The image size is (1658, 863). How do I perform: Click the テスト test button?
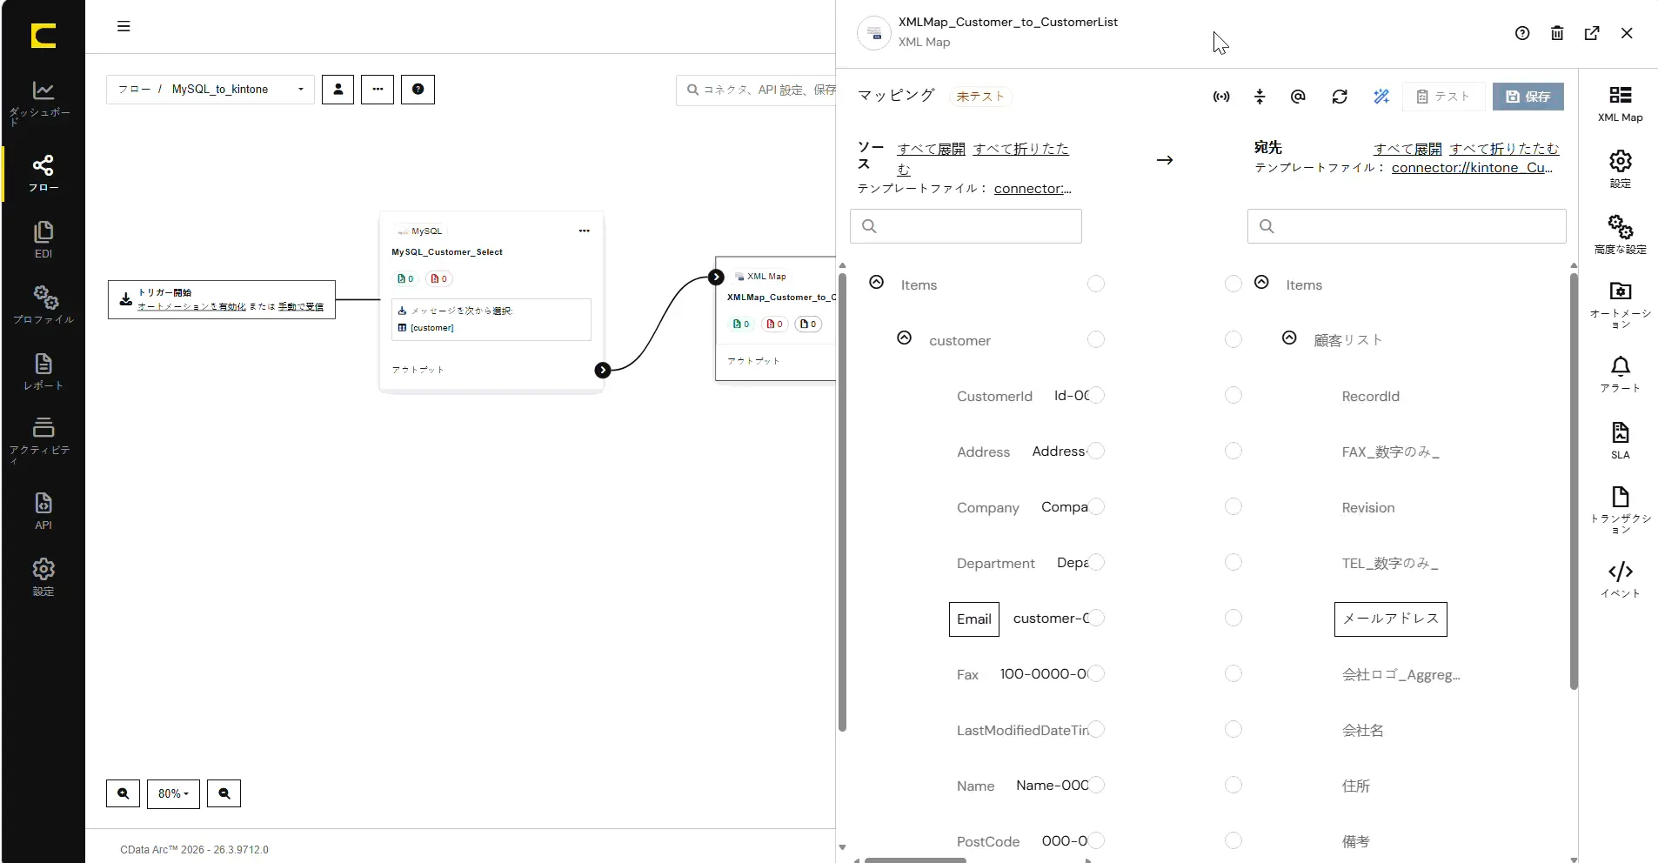(x=1443, y=97)
